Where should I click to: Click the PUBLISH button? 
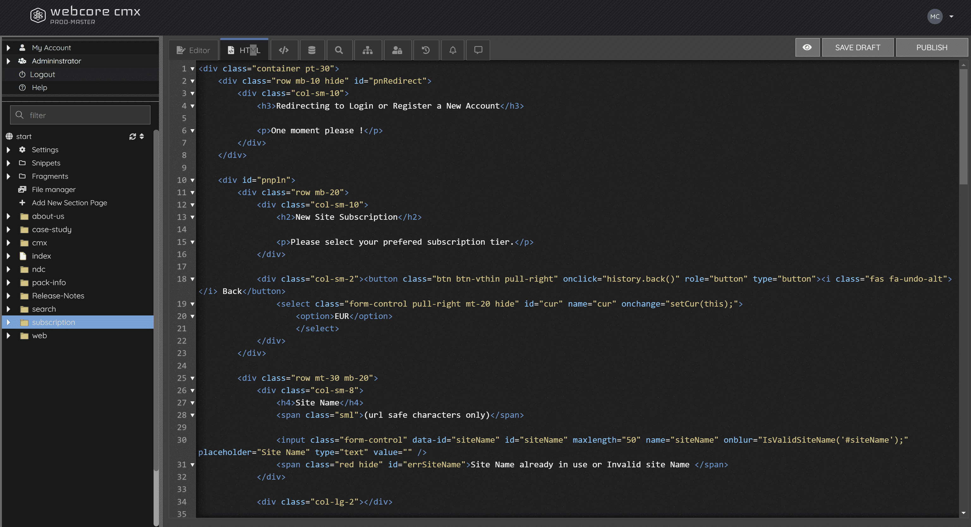pyautogui.click(x=932, y=47)
